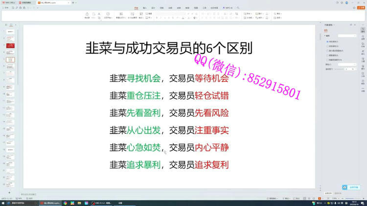Image resolution: width=367 pixels, height=206 pixels.
Task: Open the WPS AI tab
Action: coord(228,8)
